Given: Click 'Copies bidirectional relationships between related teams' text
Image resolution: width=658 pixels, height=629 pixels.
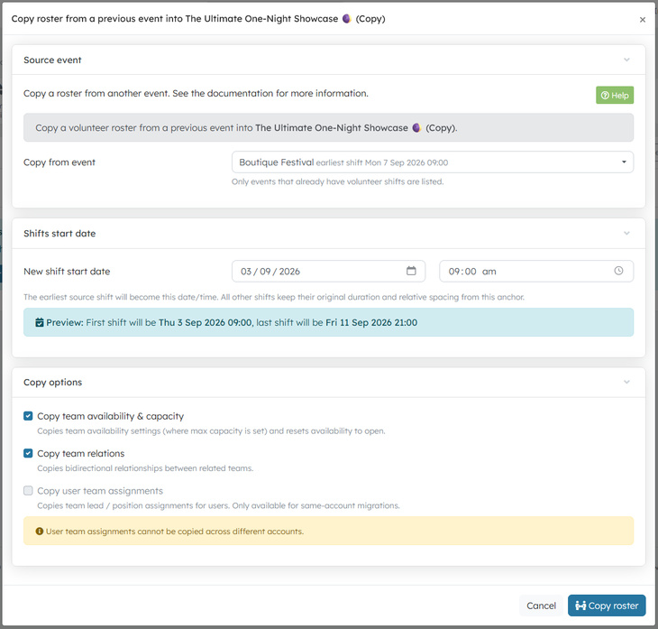Looking at the screenshot, I should tap(145, 468).
